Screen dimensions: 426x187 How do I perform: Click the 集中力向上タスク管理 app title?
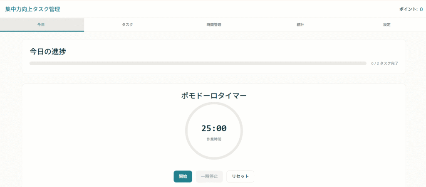click(x=32, y=9)
